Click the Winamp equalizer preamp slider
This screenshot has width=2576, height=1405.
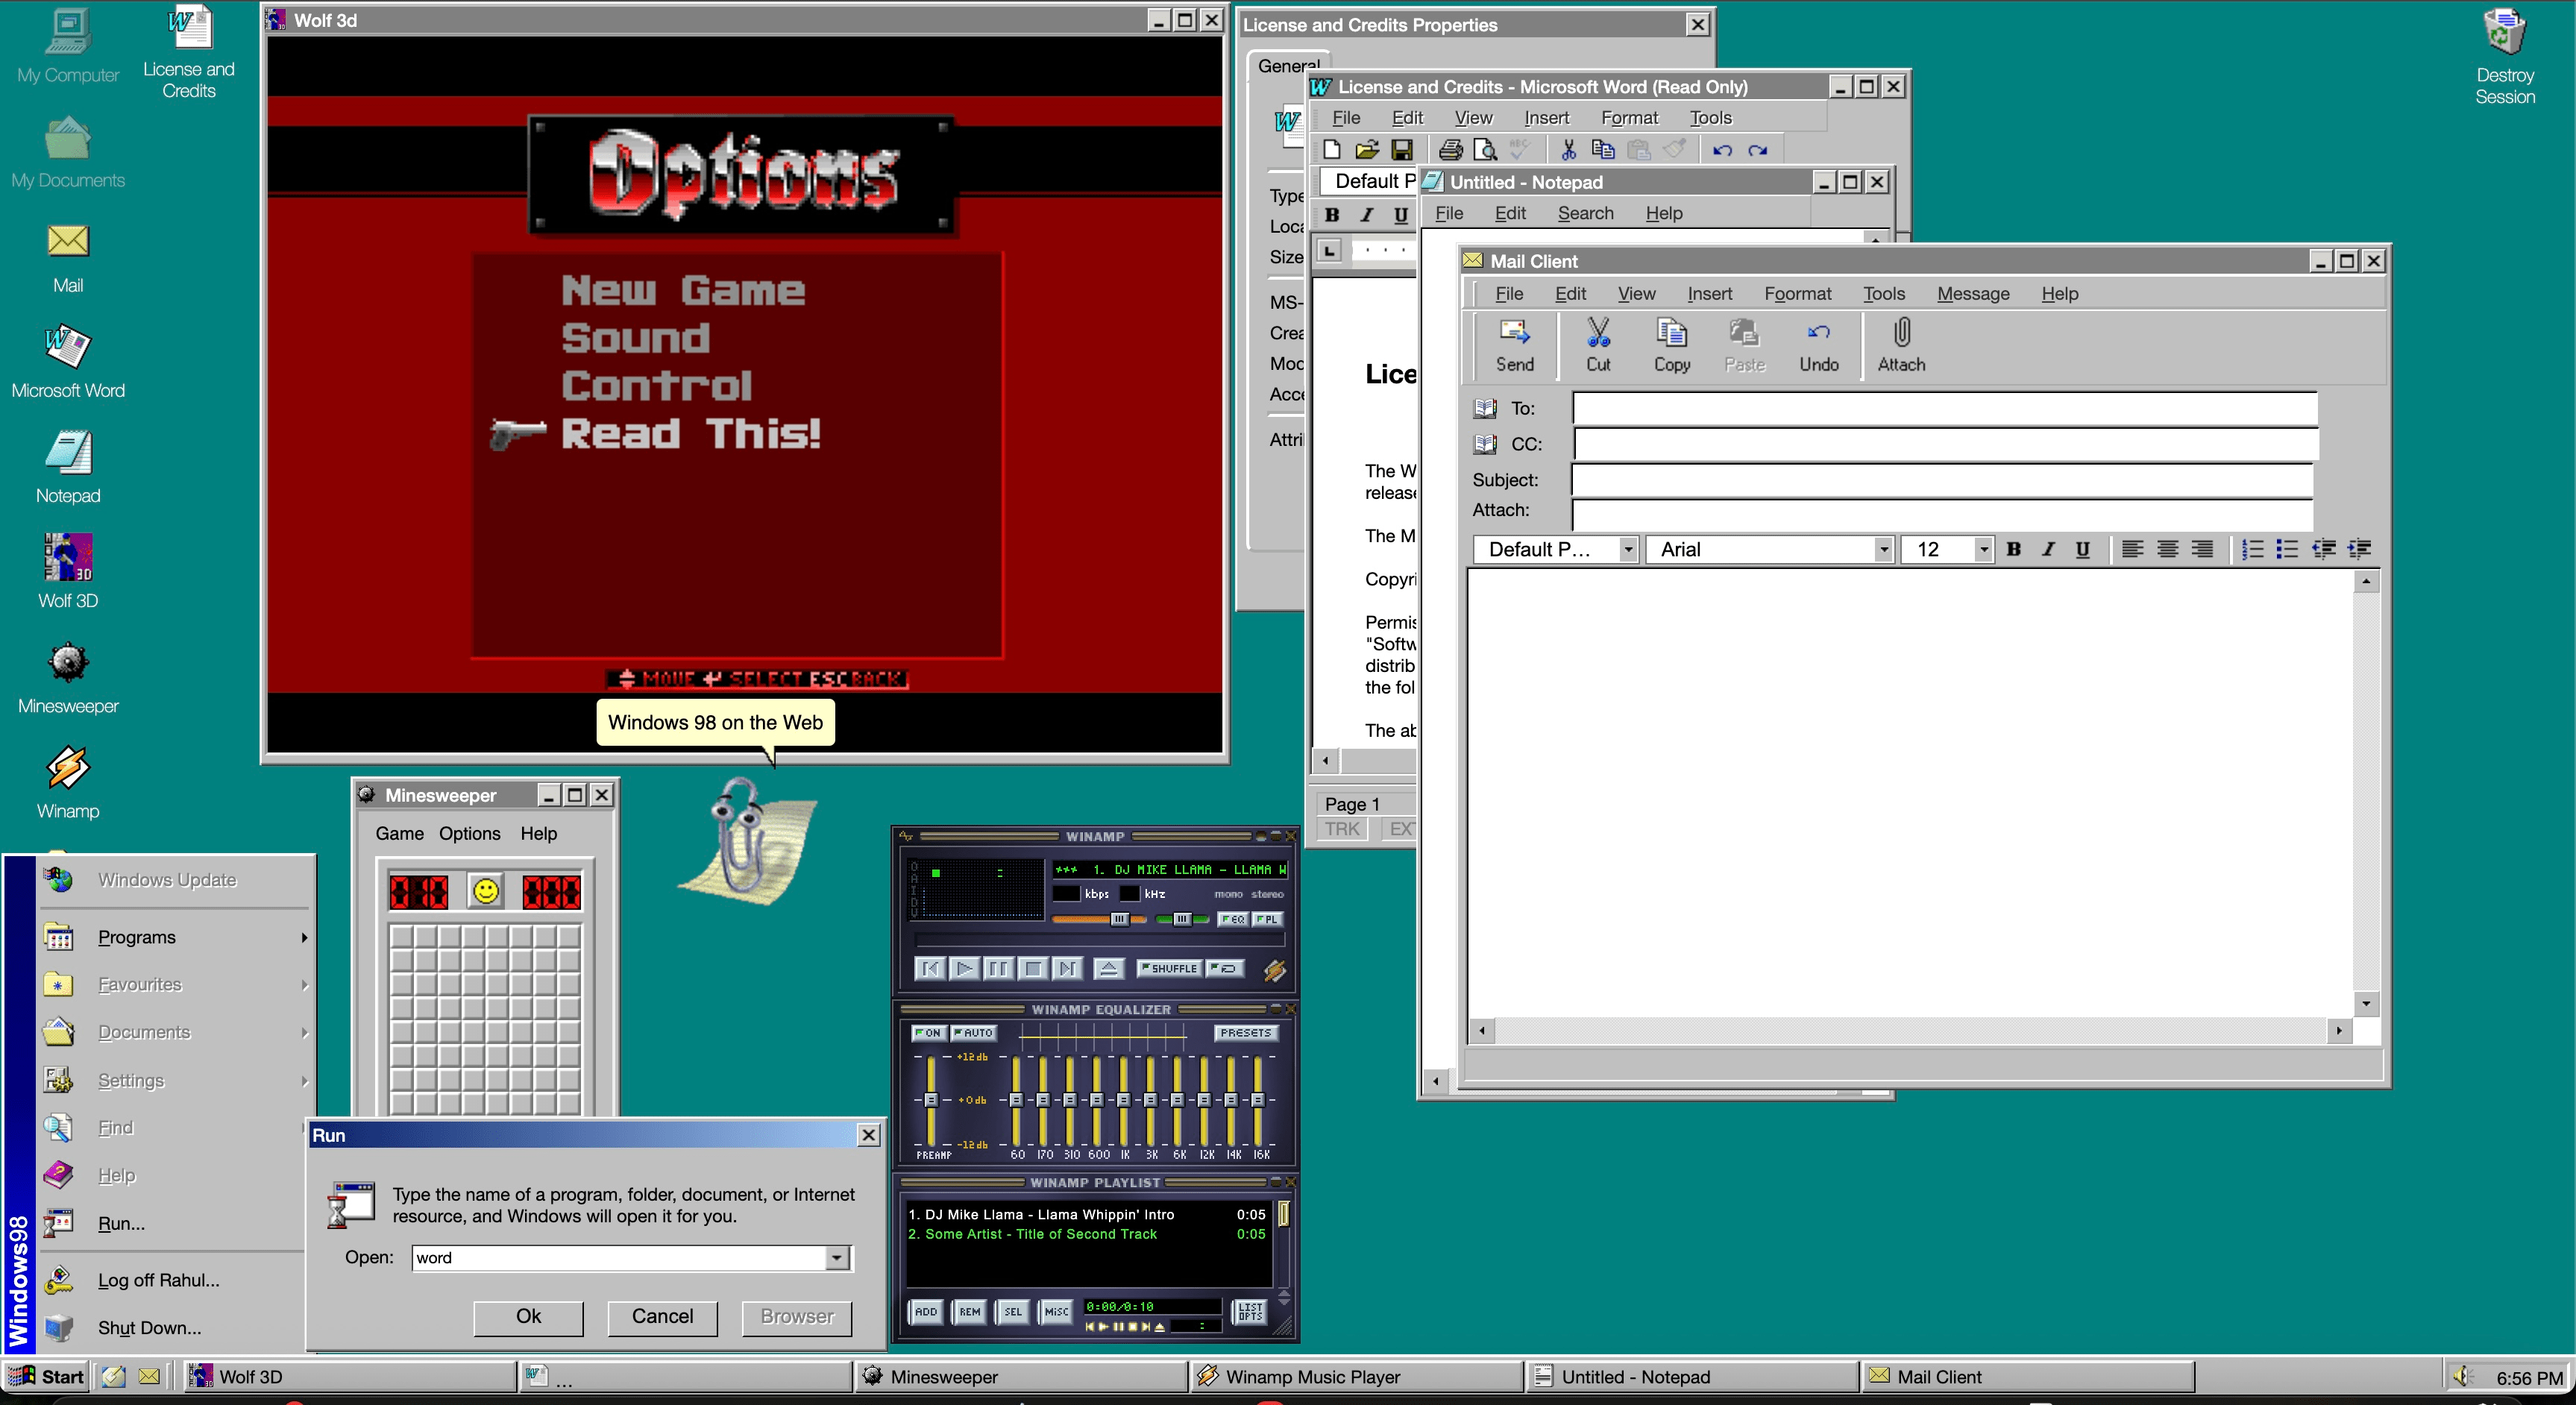(931, 1100)
